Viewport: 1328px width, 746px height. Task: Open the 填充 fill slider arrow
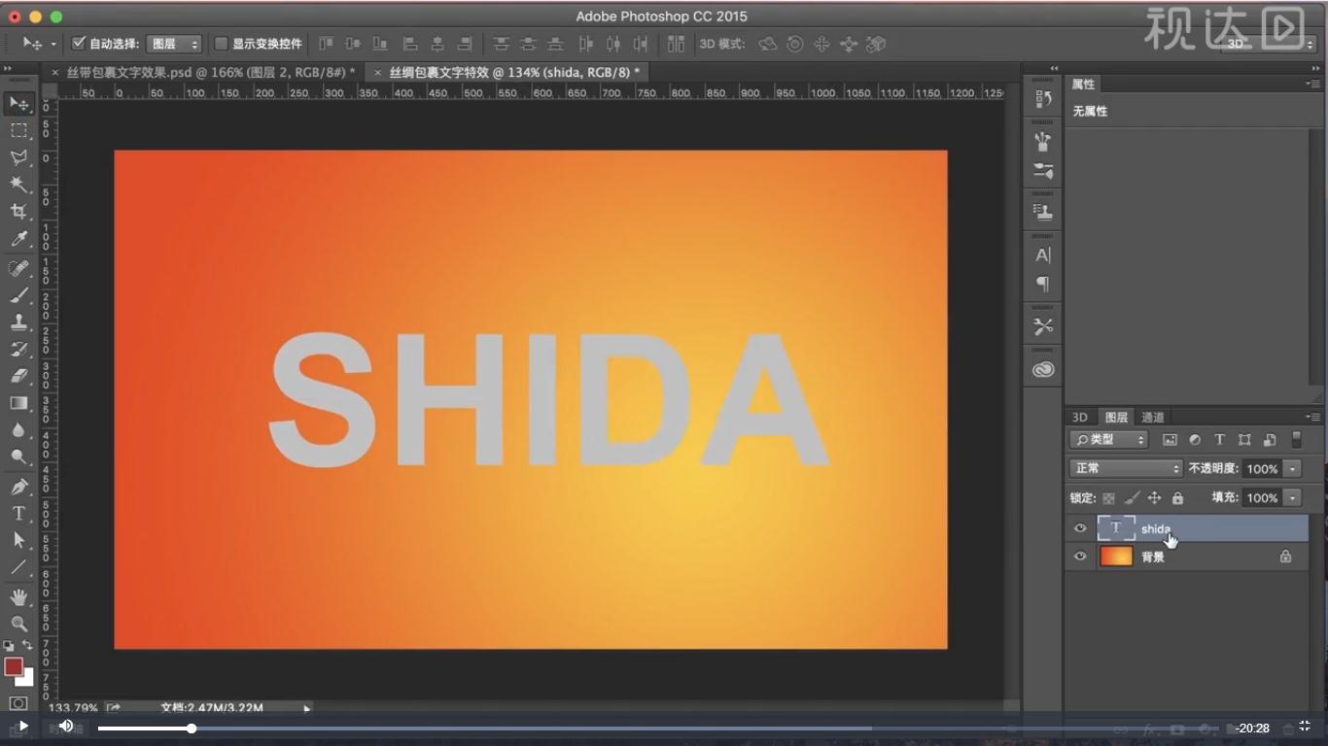pyautogui.click(x=1292, y=497)
